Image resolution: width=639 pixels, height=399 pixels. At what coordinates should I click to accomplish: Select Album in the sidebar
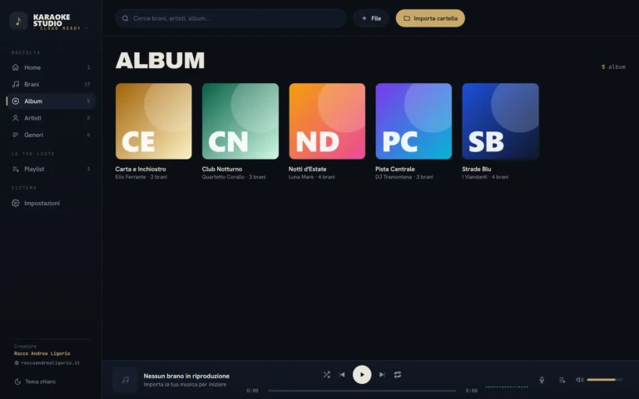pyautogui.click(x=51, y=101)
